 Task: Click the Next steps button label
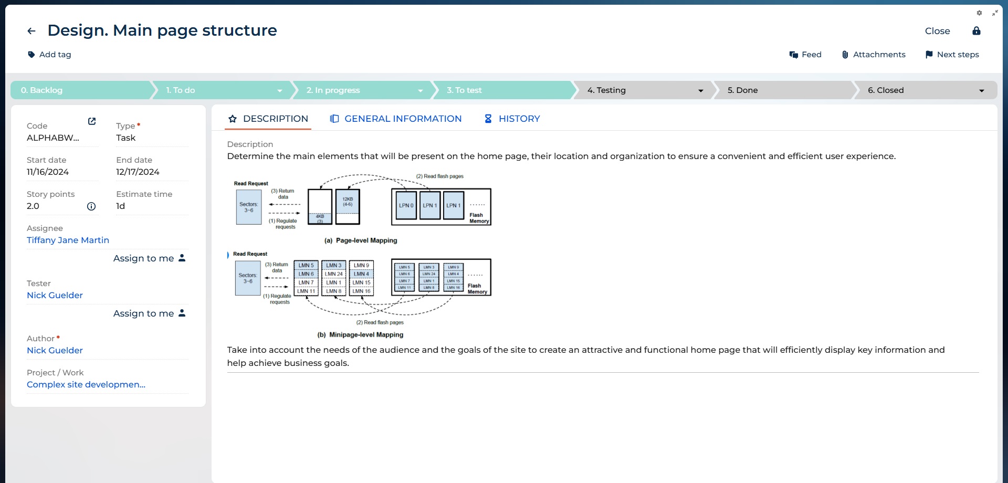tap(958, 55)
